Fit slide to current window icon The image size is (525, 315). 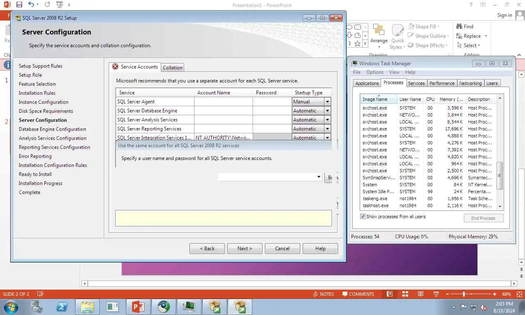pyautogui.click(x=519, y=294)
